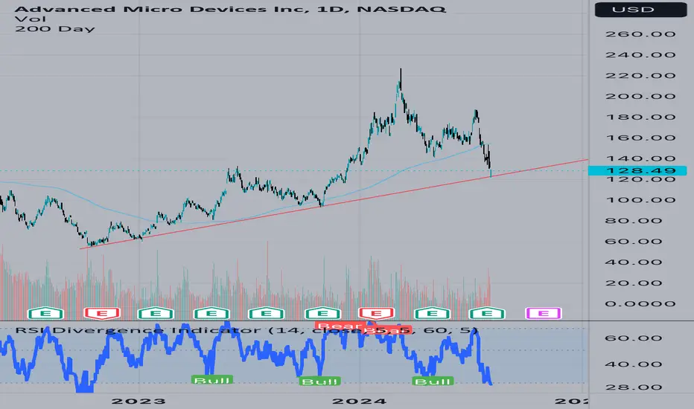The image size is (694, 409).
Task: Click the most recent green earnings E marker
Action: coord(486,314)
